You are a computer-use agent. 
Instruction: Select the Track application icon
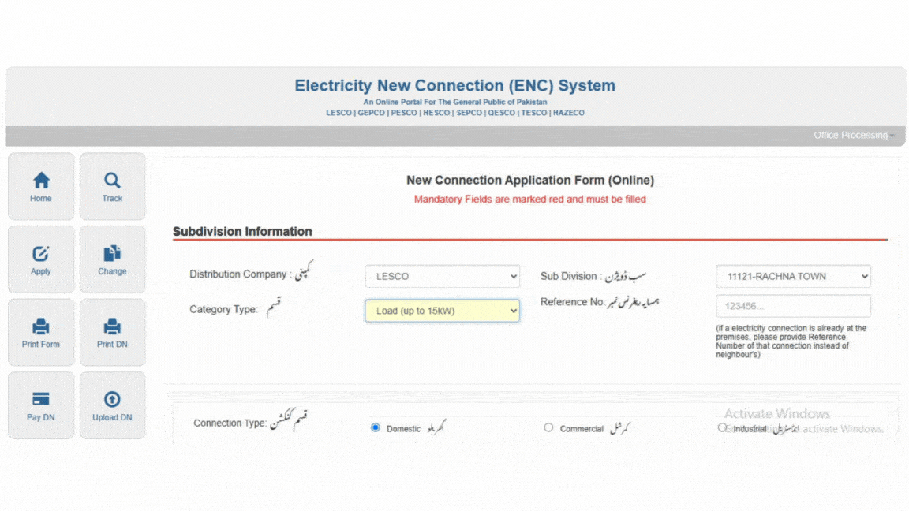click(x=112, y=186)
